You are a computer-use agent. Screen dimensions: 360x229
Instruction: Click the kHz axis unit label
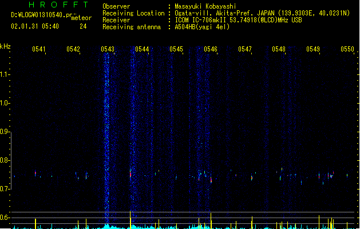click(x=5, y=46)
